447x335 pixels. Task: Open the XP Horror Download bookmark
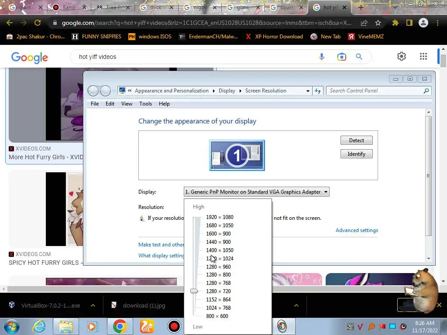tap(274, 37)
